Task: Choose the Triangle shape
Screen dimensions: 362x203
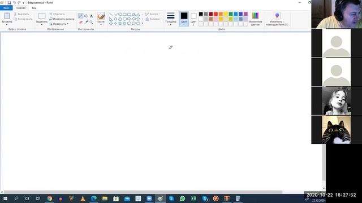Action: pyautogui.click(x=138, y=14)
